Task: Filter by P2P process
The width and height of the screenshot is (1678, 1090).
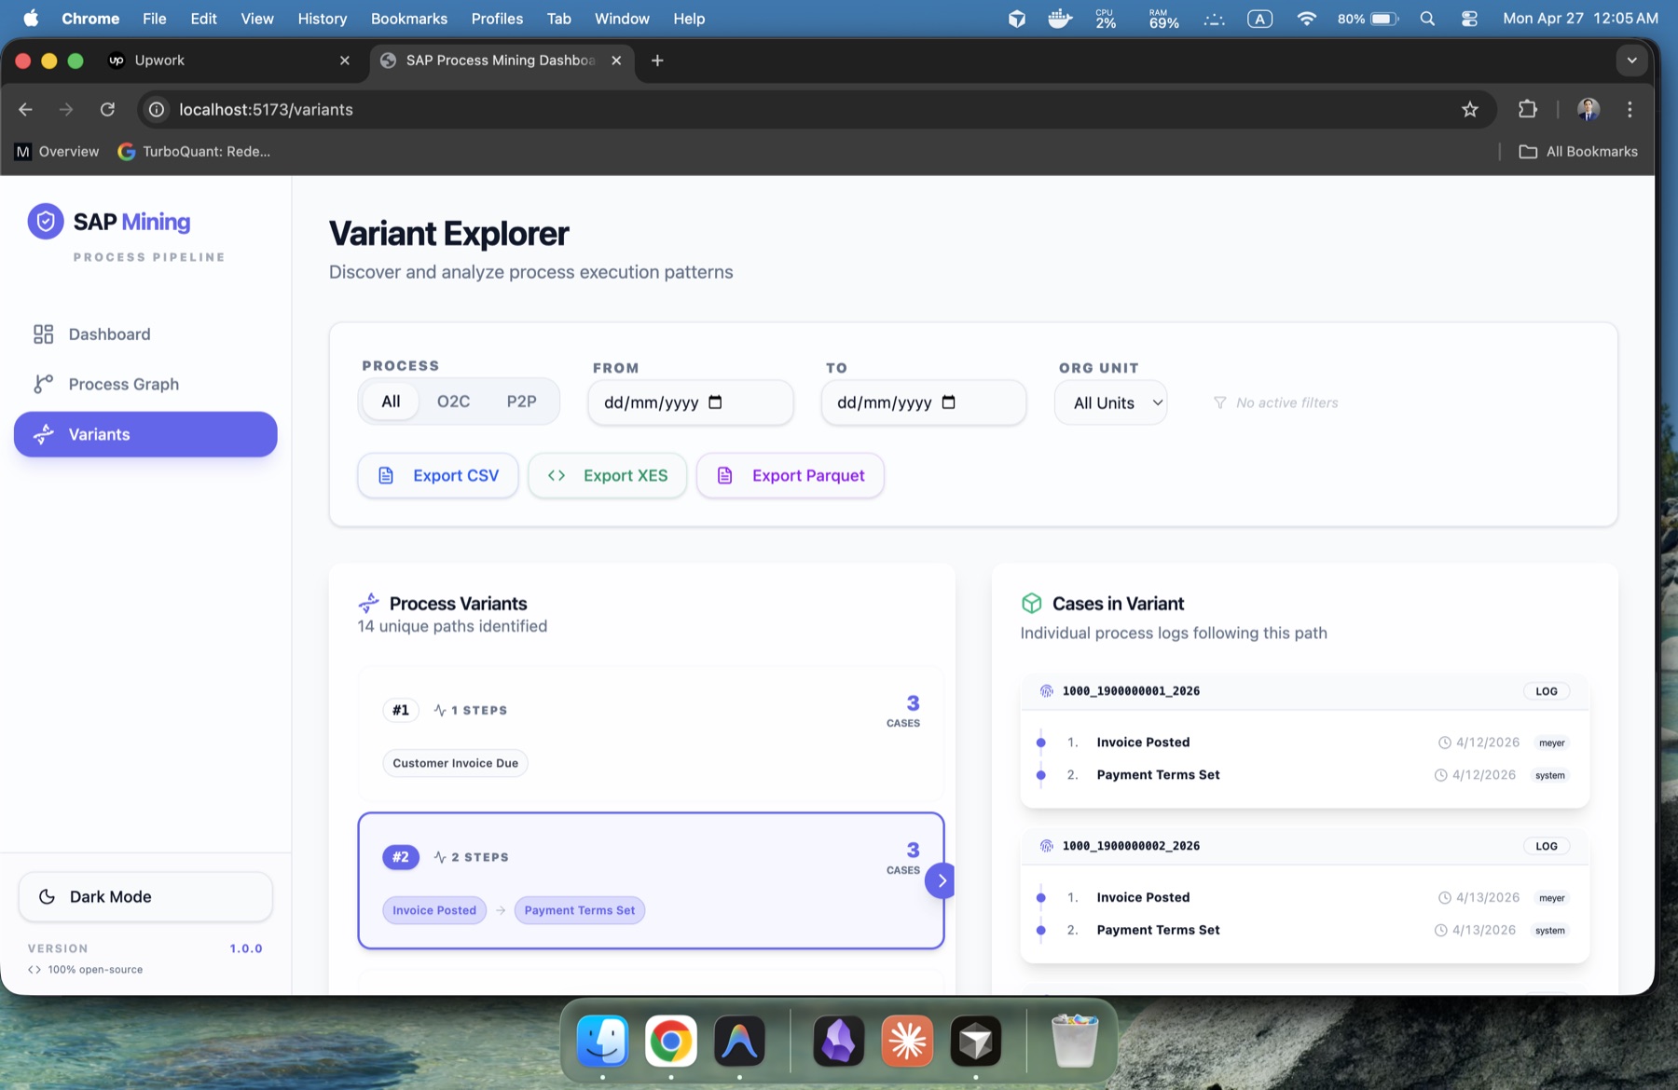Action: coord(521,402)
